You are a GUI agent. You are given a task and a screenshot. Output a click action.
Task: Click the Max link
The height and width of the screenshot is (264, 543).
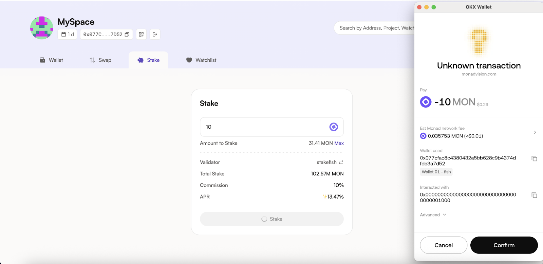(339, 143)
